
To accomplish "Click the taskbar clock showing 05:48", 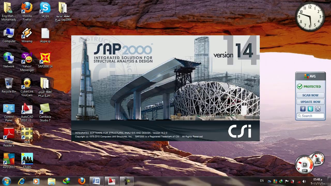I will 318,181.
